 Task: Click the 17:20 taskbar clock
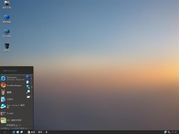(174, 132)
